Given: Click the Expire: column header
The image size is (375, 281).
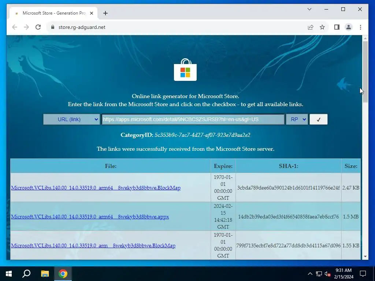Looking at the screenshot, I should click(x=223, y=166).
